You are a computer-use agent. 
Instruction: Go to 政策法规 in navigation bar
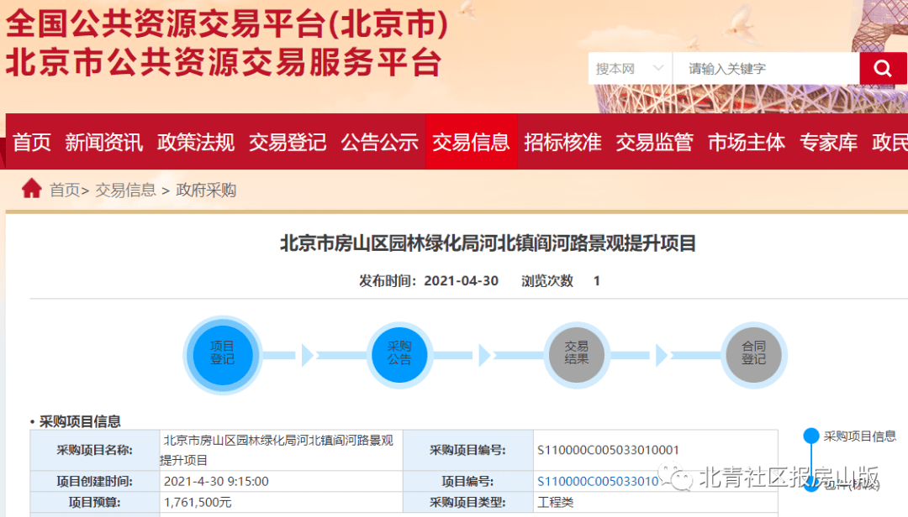pos(196,143)
